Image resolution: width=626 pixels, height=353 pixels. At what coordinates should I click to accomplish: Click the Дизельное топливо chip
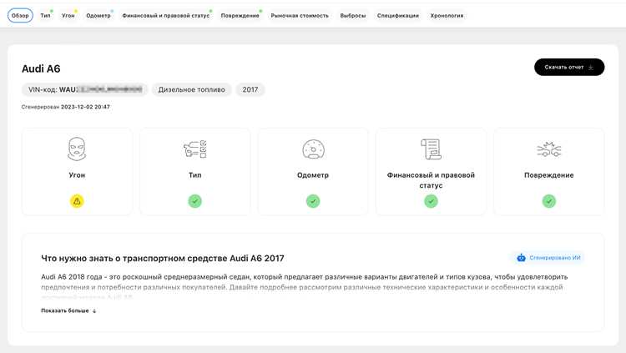coord(192,89)
